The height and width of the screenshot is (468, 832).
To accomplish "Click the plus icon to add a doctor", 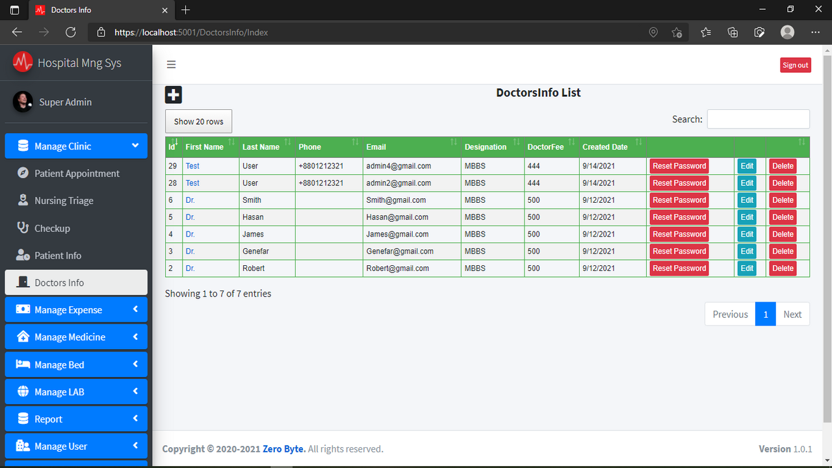I will 173,94.
